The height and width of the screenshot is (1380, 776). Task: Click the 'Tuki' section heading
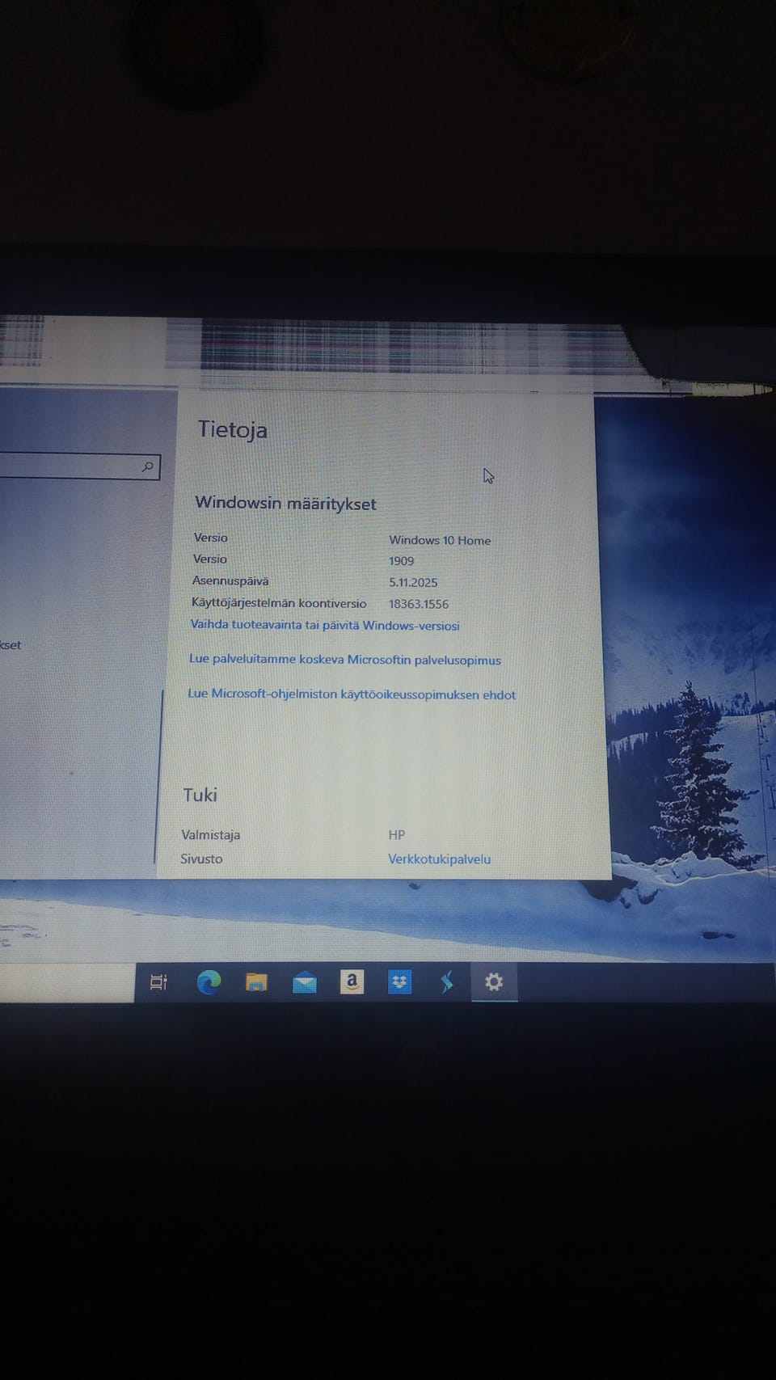[200, 795]
